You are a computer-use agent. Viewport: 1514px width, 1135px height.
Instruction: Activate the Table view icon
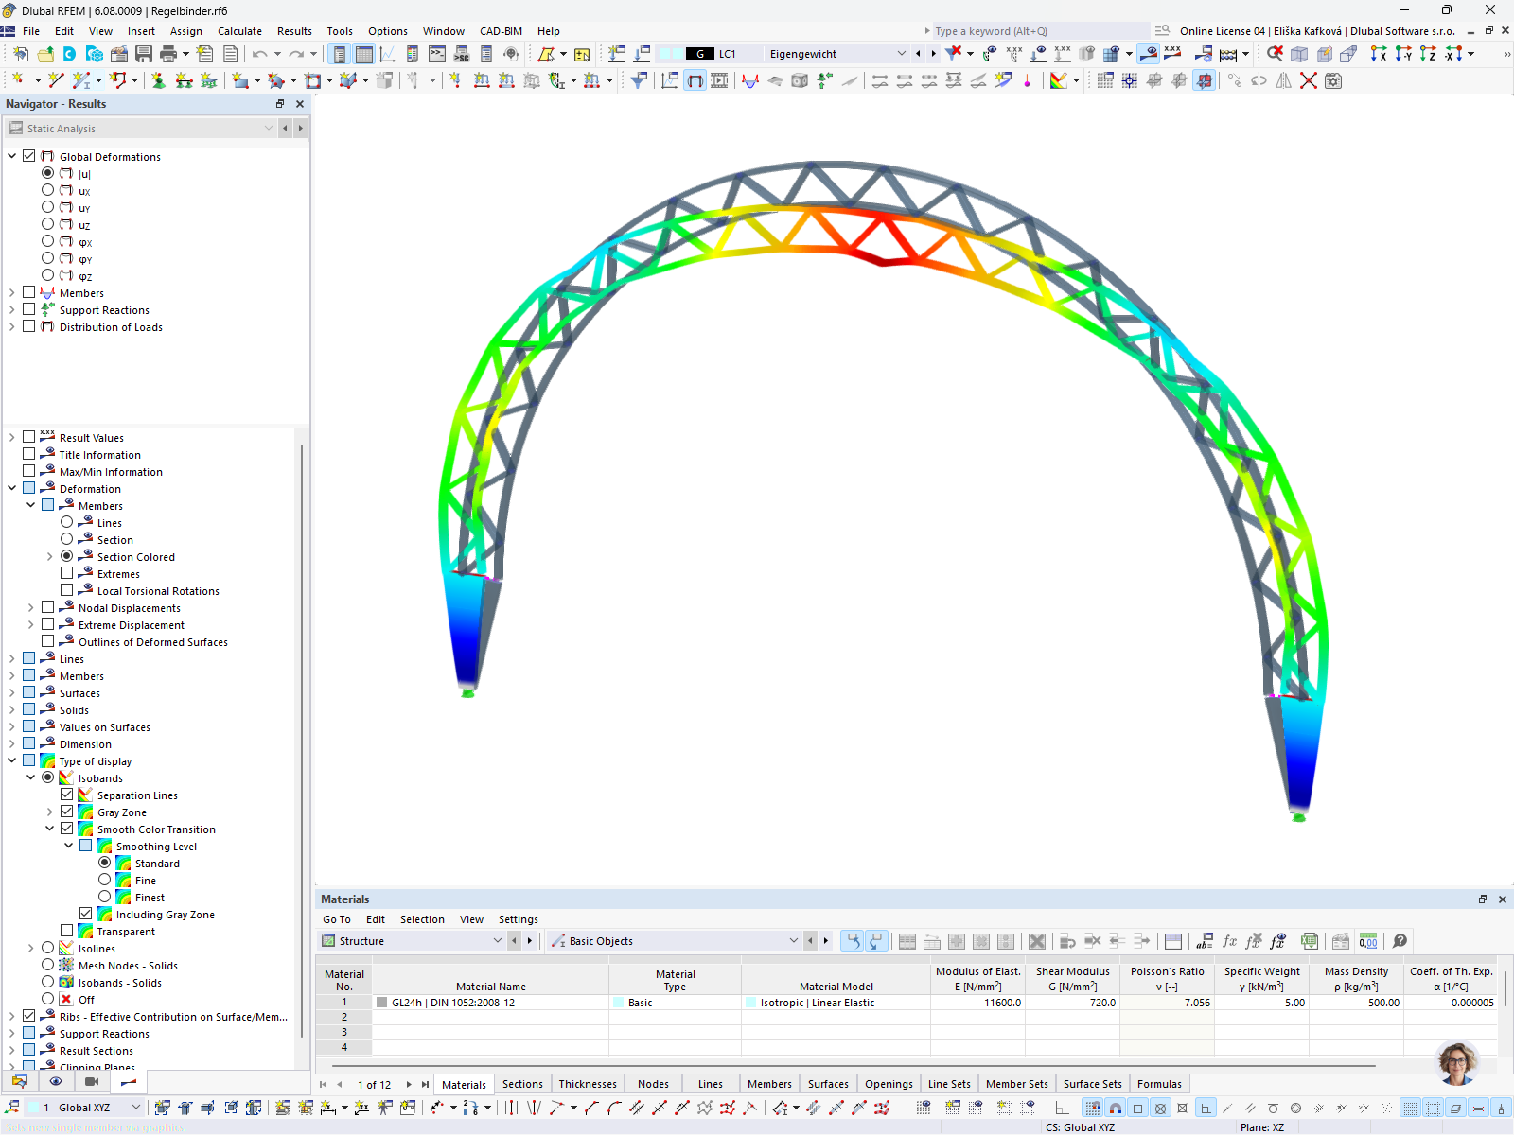[x=363, y=54]
